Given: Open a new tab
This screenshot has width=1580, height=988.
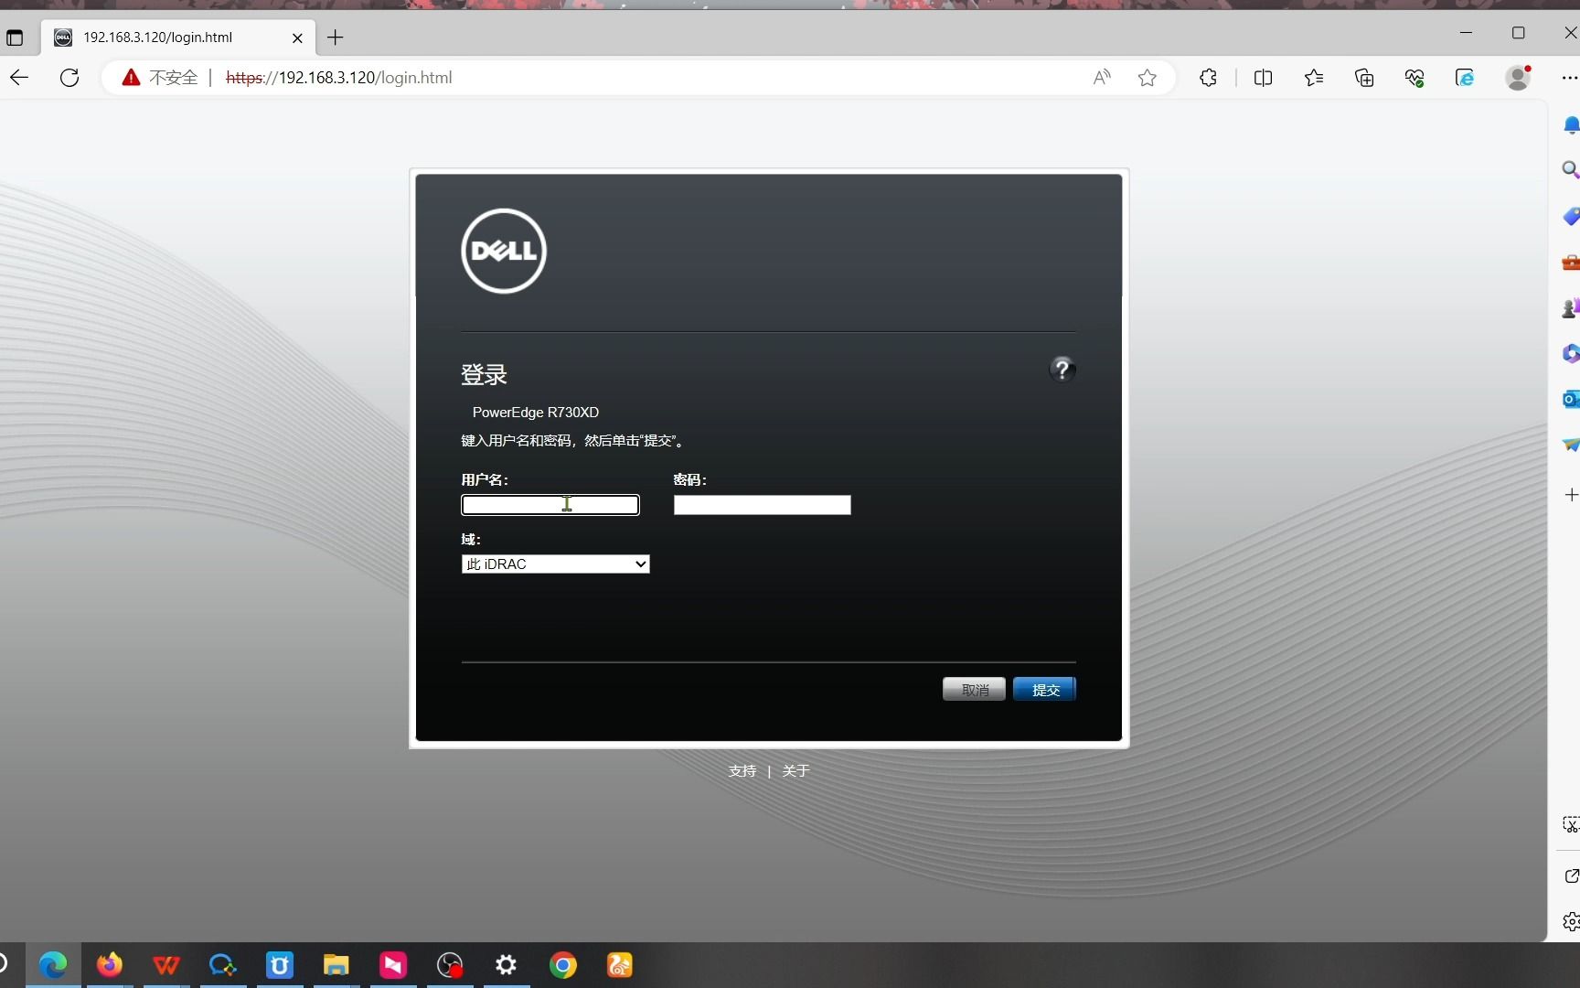Looking at the screenshot, I should [x=336, y=38].
